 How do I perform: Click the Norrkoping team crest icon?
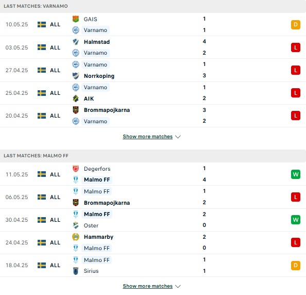click(76, 76)
